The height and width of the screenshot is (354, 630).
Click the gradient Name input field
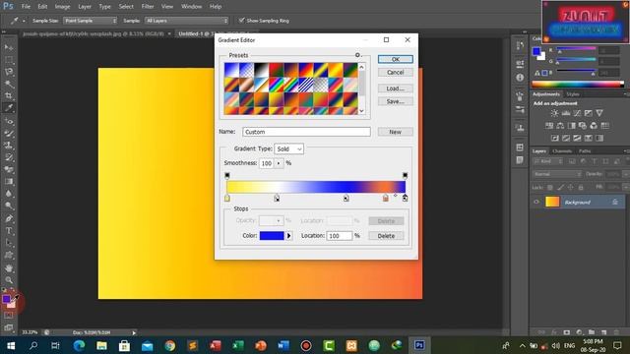[x=306, y=132]
